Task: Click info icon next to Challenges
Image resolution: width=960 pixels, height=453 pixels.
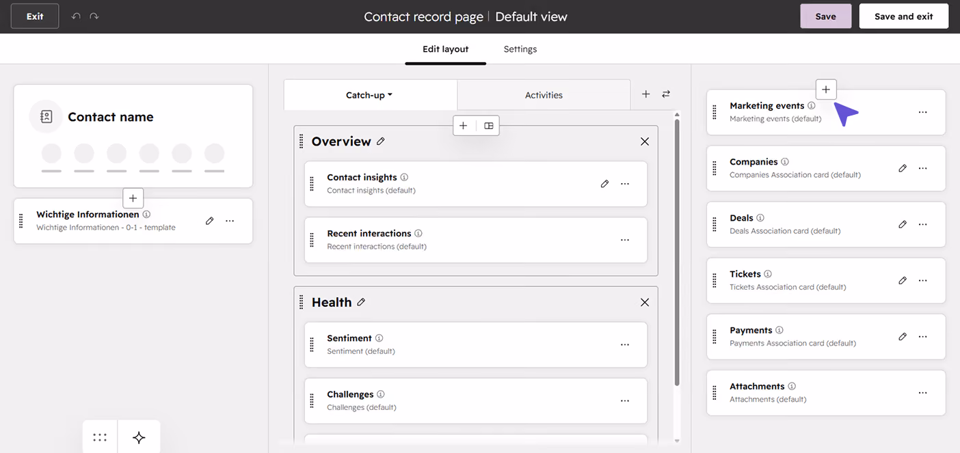Action: click(381, 394)
